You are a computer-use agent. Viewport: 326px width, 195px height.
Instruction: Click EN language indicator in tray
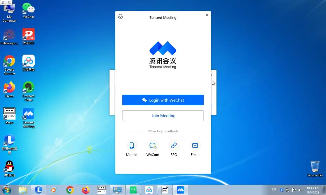[274, 189]
